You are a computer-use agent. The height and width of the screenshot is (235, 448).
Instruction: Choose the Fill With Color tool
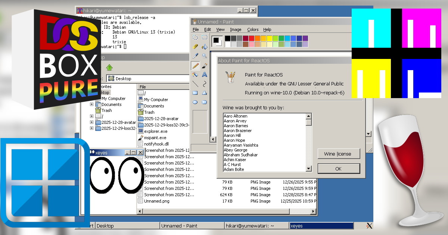tap(205, 46)
